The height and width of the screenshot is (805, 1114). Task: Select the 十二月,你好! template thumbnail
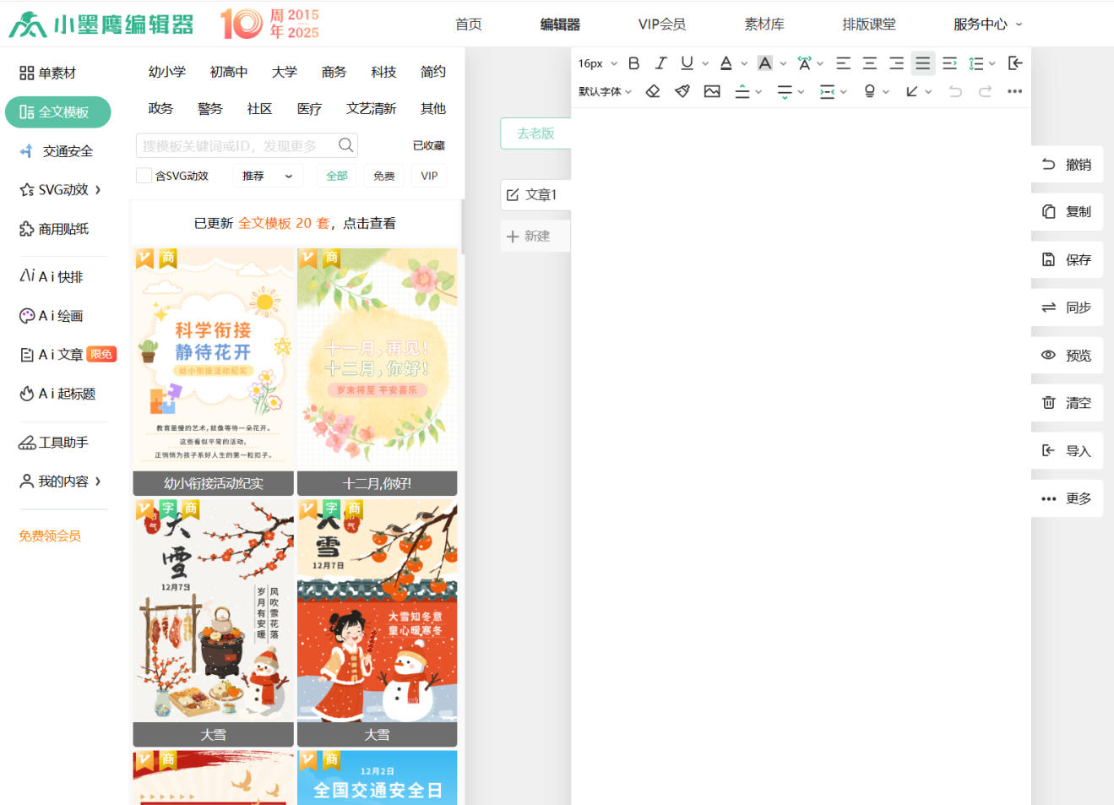point(377,360)
